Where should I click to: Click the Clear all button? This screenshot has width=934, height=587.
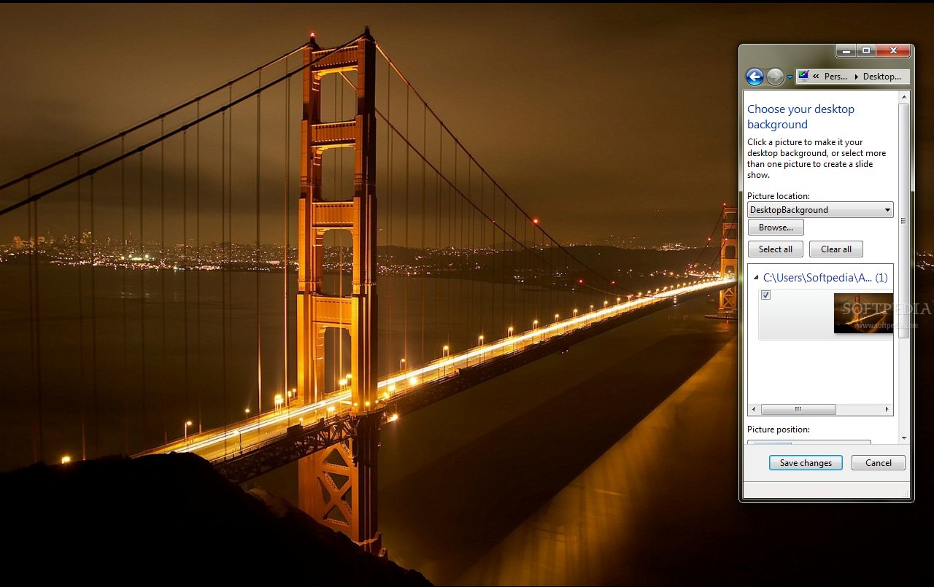pyautogui.click(x=836, y=249)
